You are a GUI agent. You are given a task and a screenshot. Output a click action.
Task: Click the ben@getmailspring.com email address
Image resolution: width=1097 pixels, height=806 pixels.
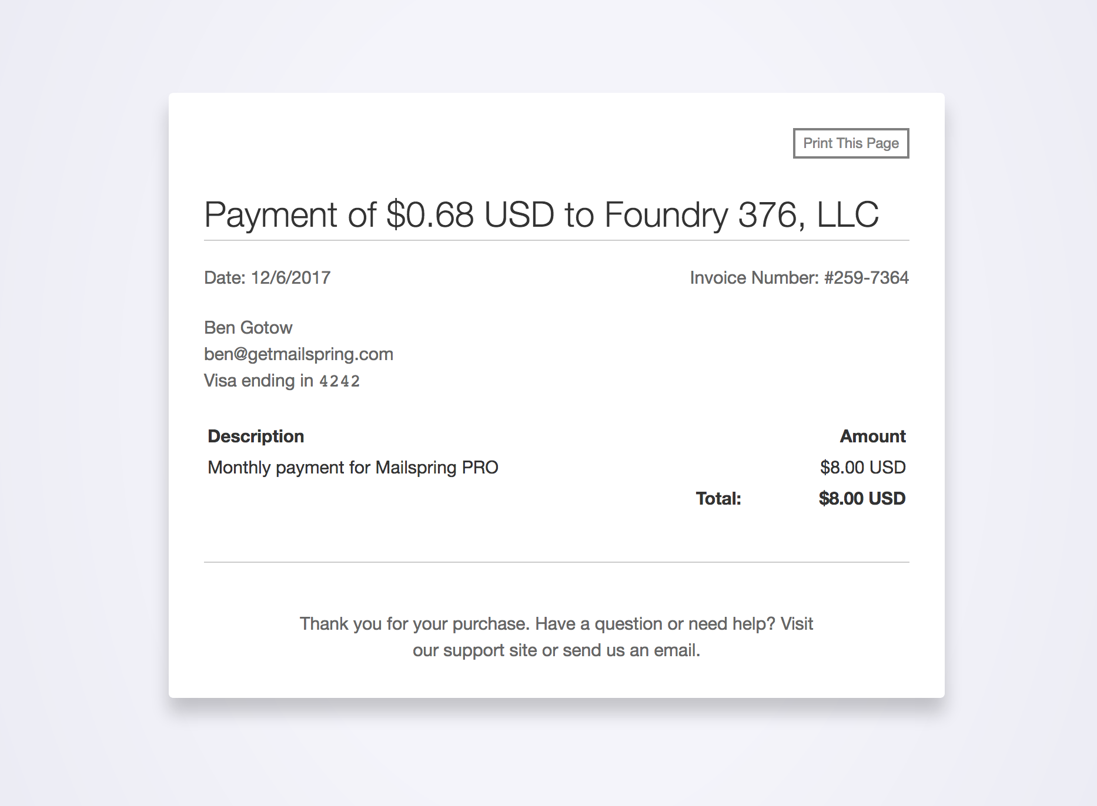(298, 354)
